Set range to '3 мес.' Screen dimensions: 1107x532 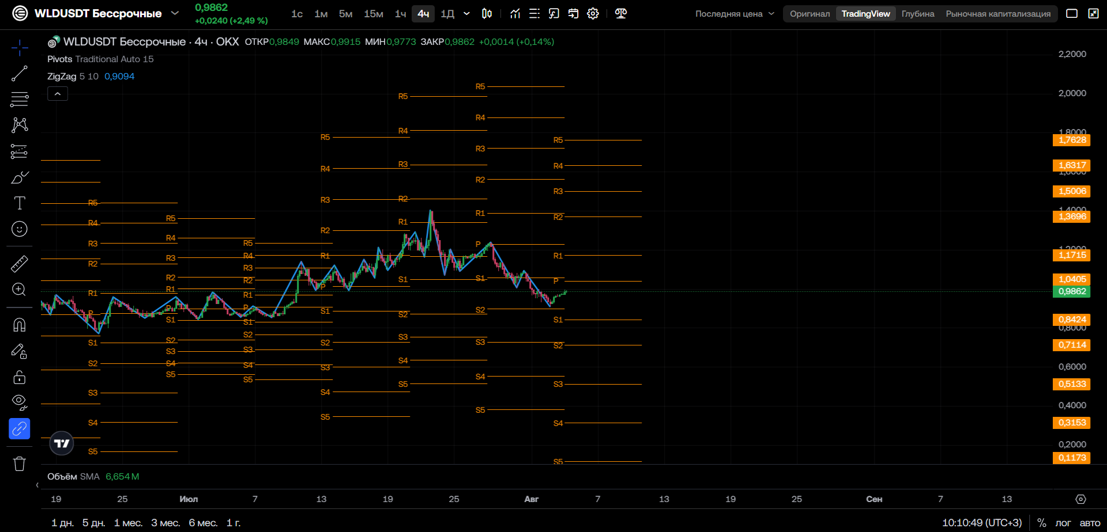pos(165,523)
